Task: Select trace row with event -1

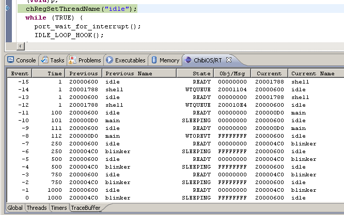Action: [176, 190]
